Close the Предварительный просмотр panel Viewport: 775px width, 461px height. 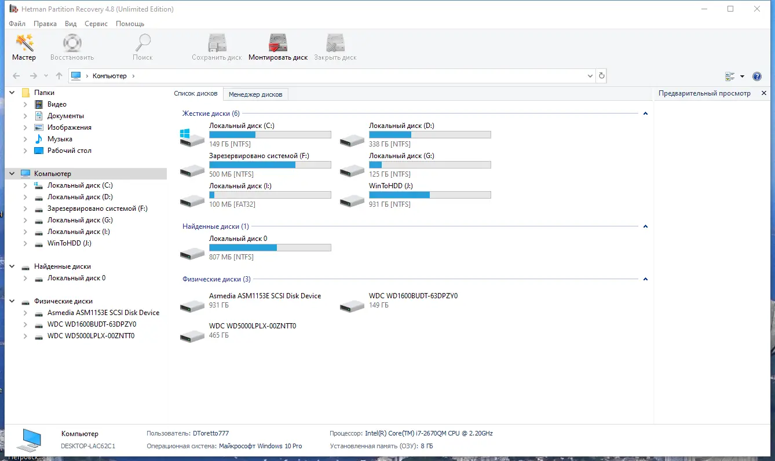[x=763, y=93]
